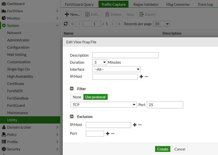Switch to Msg Converter tab
218x155 pixels.
coord(178,4)
